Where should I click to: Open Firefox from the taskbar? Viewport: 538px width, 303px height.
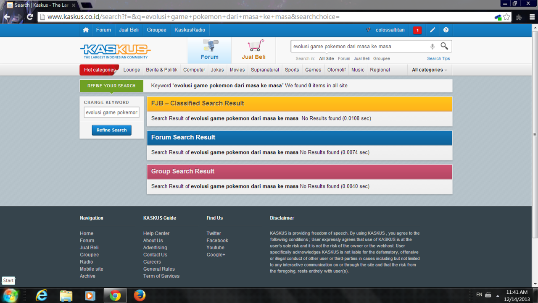point(140,295)
